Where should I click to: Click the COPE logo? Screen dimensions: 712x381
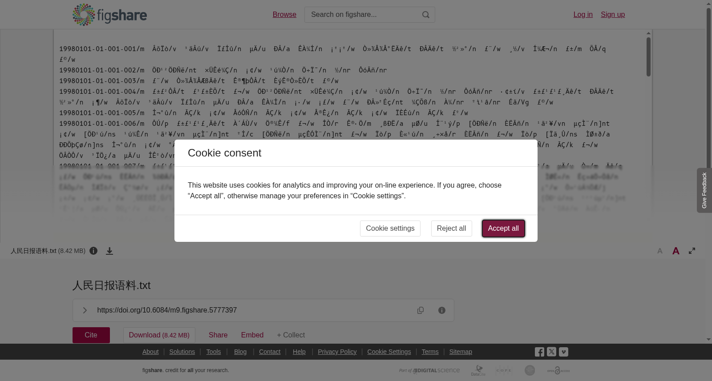click(x=504, y=370)
